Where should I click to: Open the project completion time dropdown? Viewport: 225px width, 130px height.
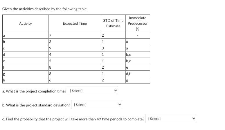click(93, 91)
